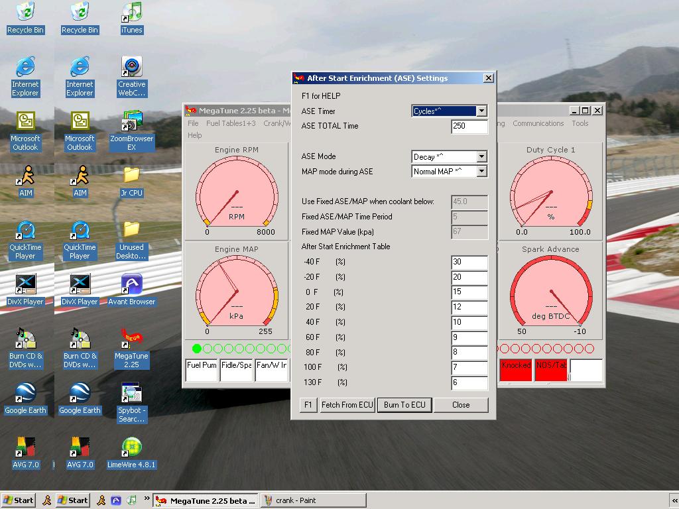This screenshot has height=509, width=679.
Task: Open ZoomBrowser EX desktop icon
Action: pos(131,122)
